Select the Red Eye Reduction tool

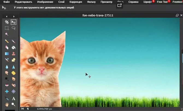click(x=7, y=85)
